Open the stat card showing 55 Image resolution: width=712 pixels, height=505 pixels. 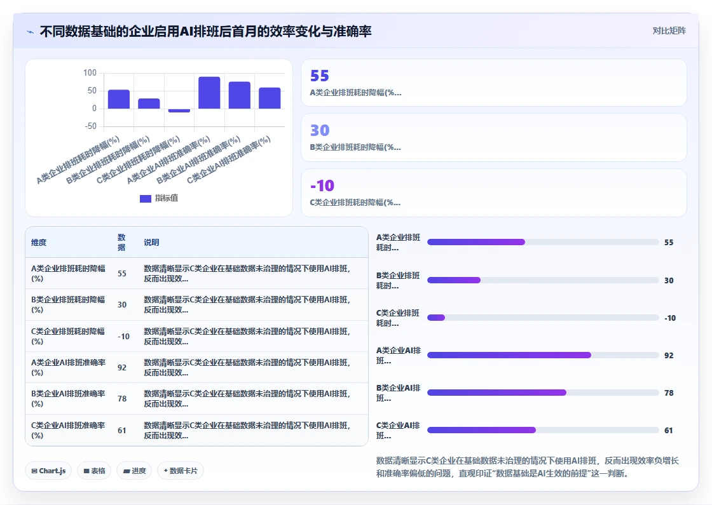click(x=493, y=83)
